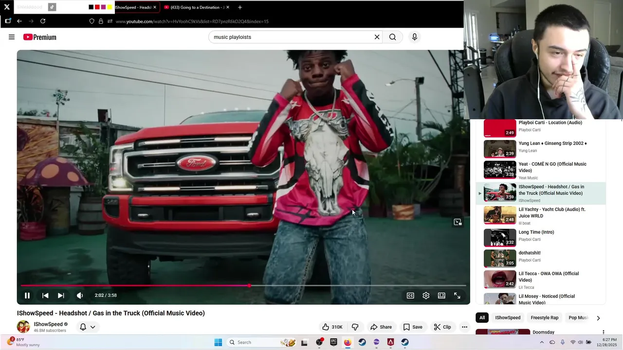Create a Clip of the video
This screenshot has width=623, height=350.
point(442,327)
